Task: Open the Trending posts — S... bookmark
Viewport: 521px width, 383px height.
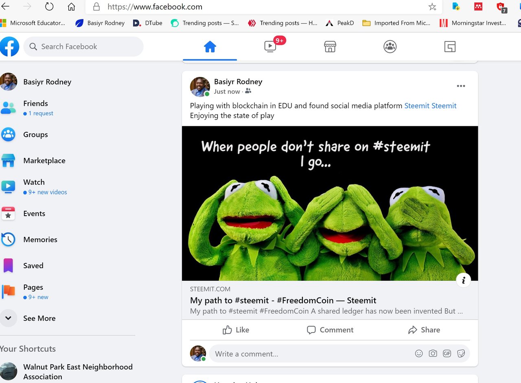Action: tap(205, 23)
